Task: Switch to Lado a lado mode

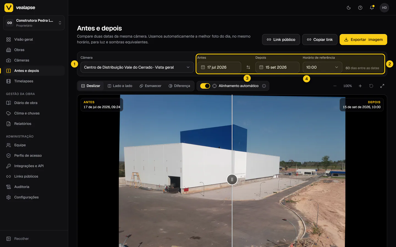Action: [120, 86]
